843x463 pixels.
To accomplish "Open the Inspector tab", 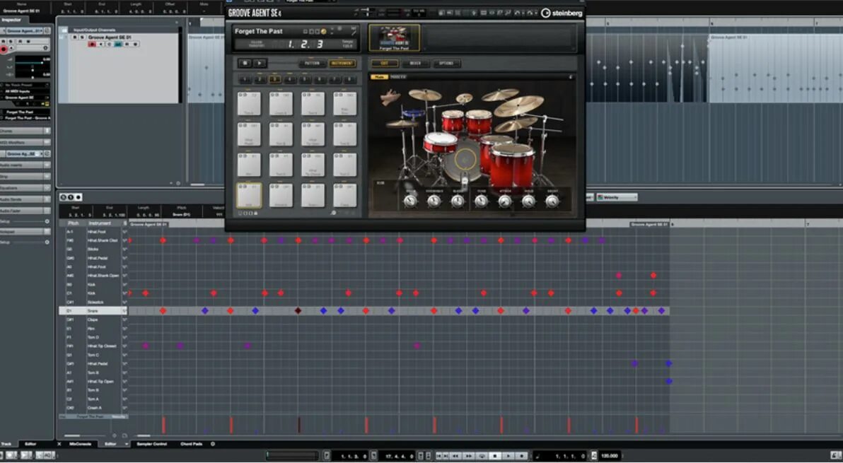I will (11, 20).
